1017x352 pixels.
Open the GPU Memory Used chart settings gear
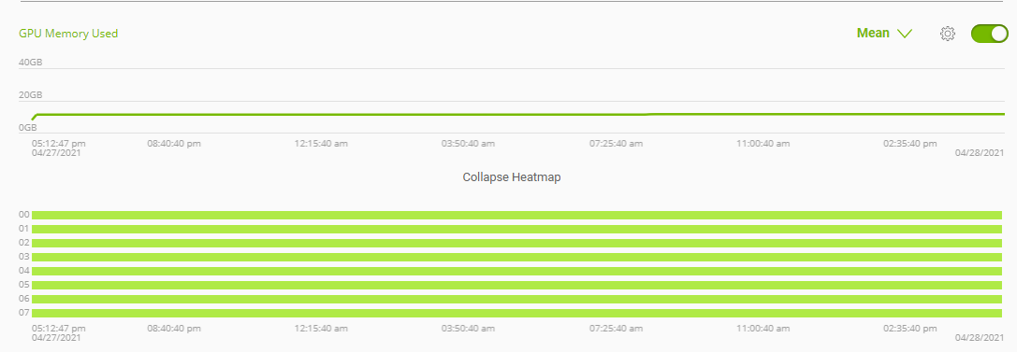tap(948, 34)
